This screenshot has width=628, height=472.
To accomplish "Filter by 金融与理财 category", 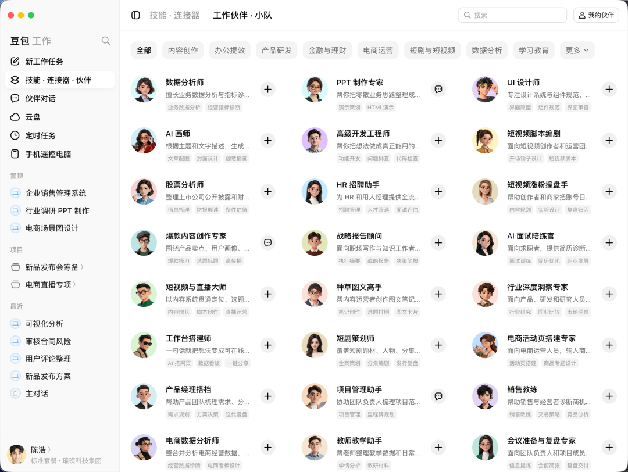I will pos(327,51).
